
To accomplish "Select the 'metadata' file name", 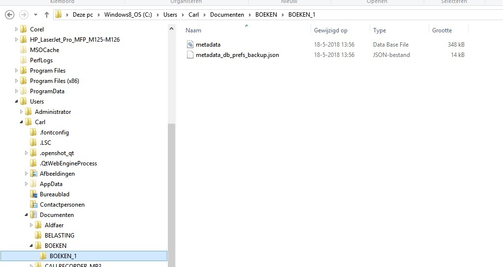I will [208, 45].
